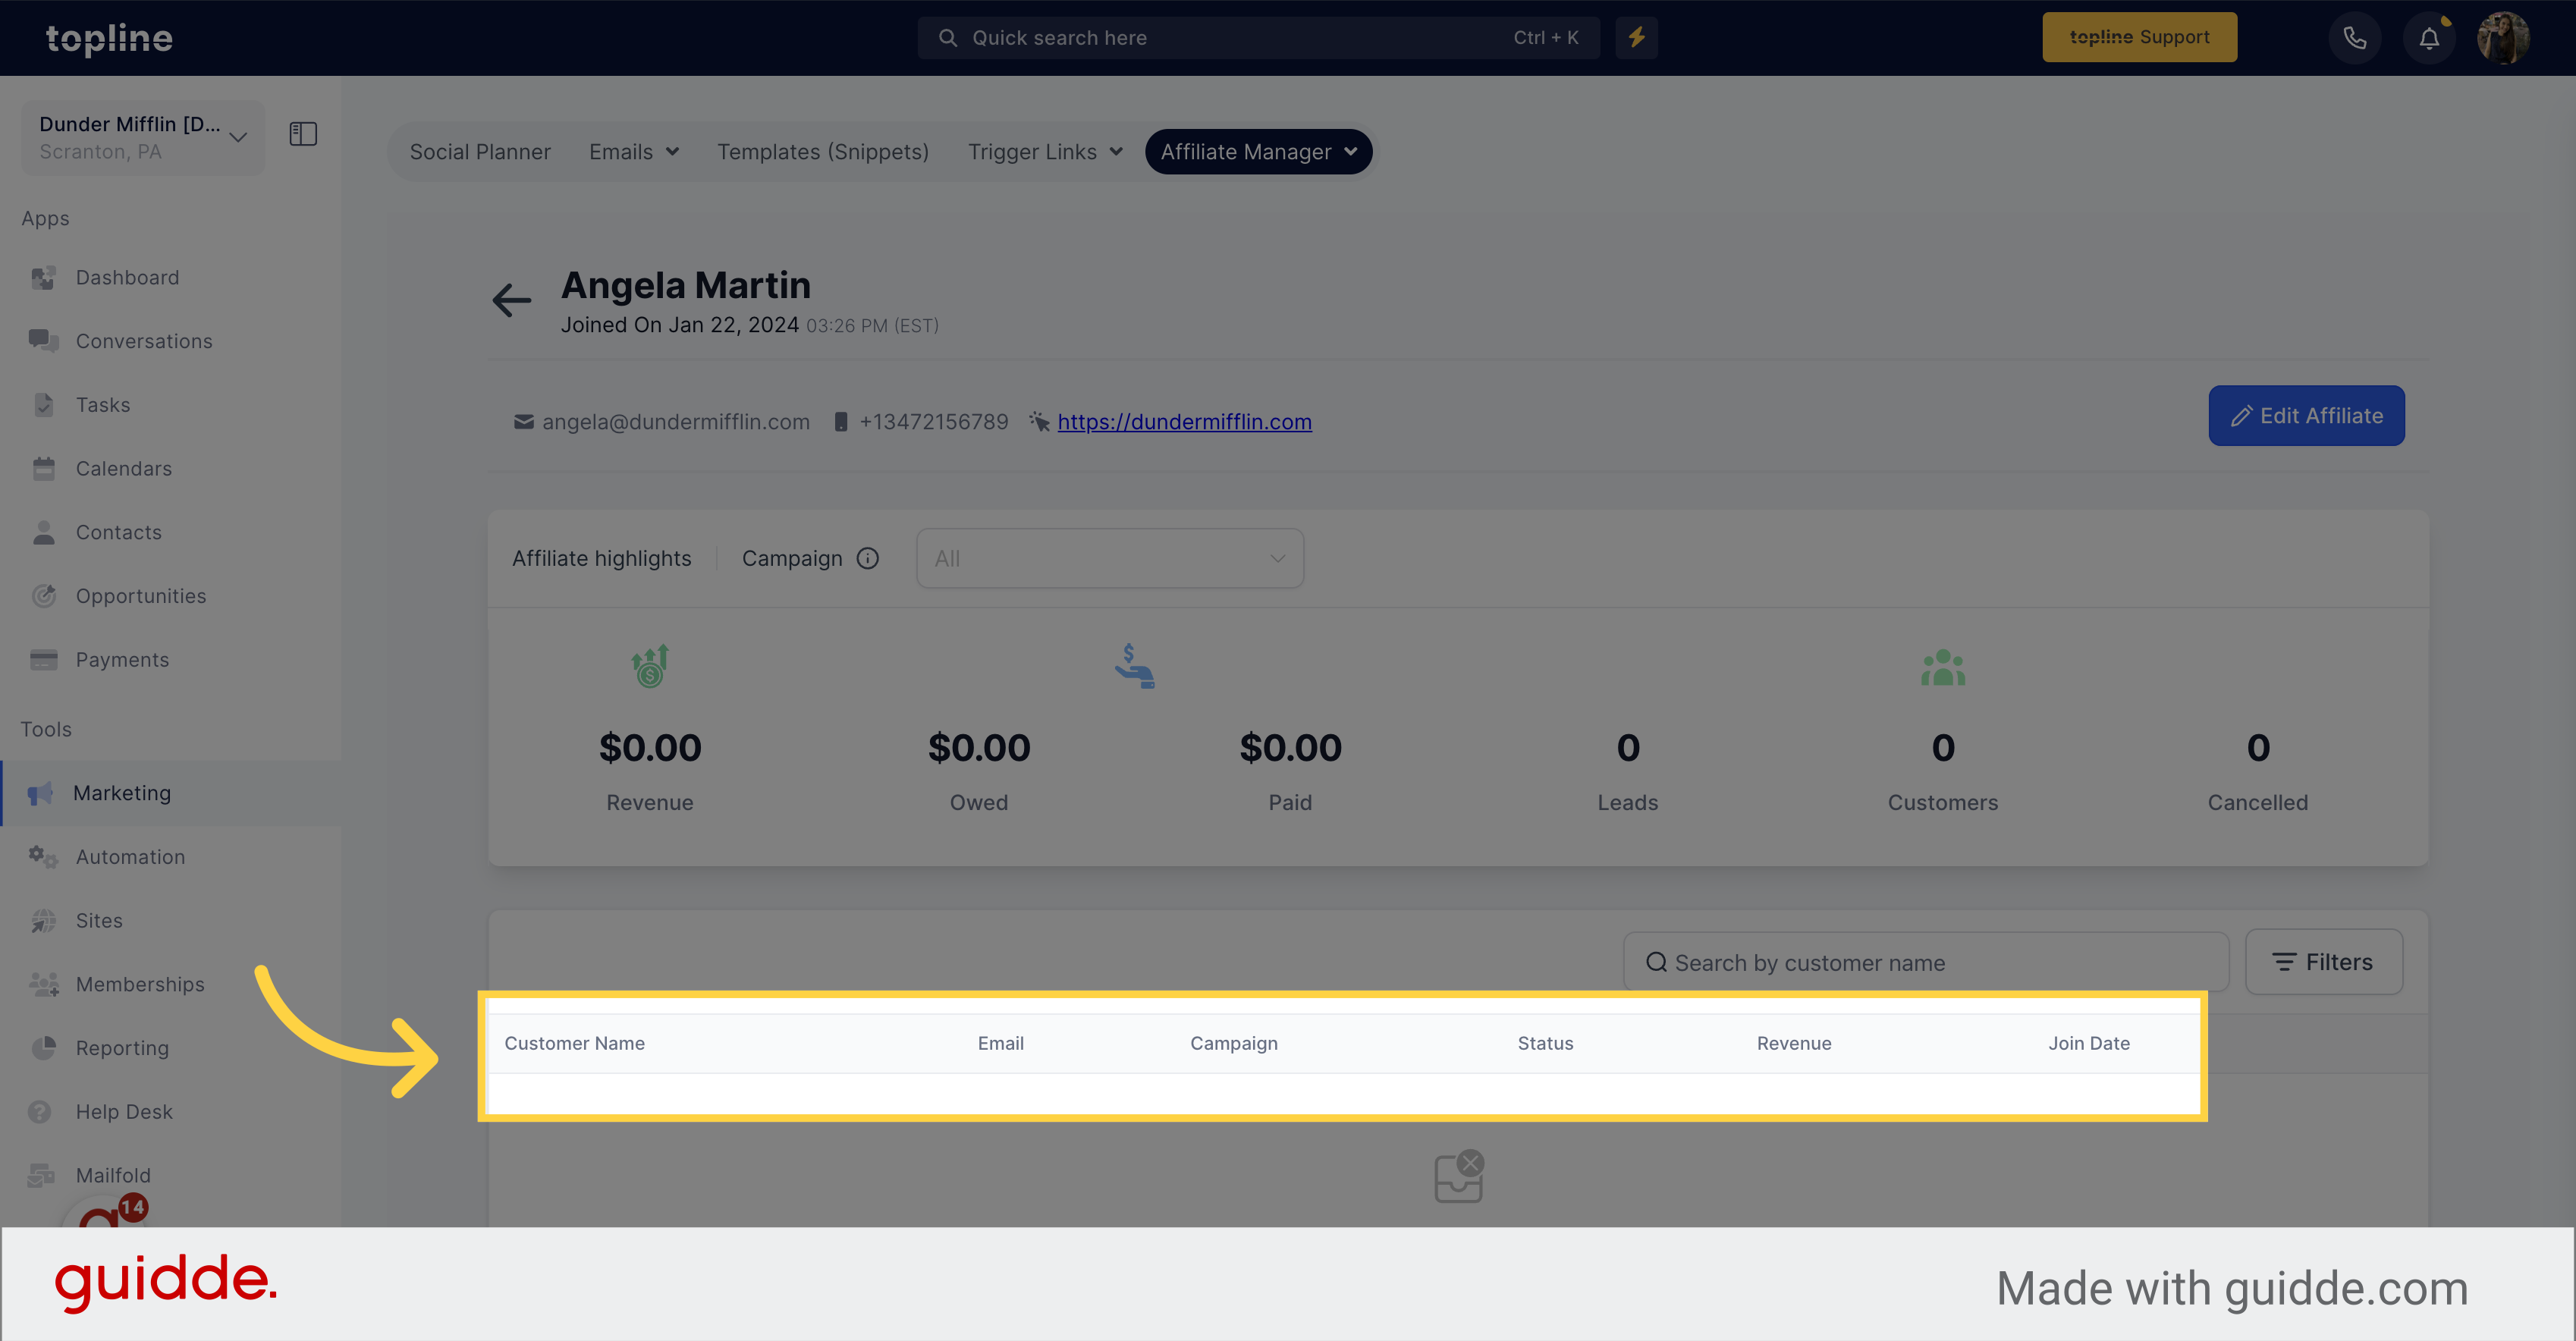Click the Revenue column header
The image size is (2576, 1341).
(x=1794, y=1043)
